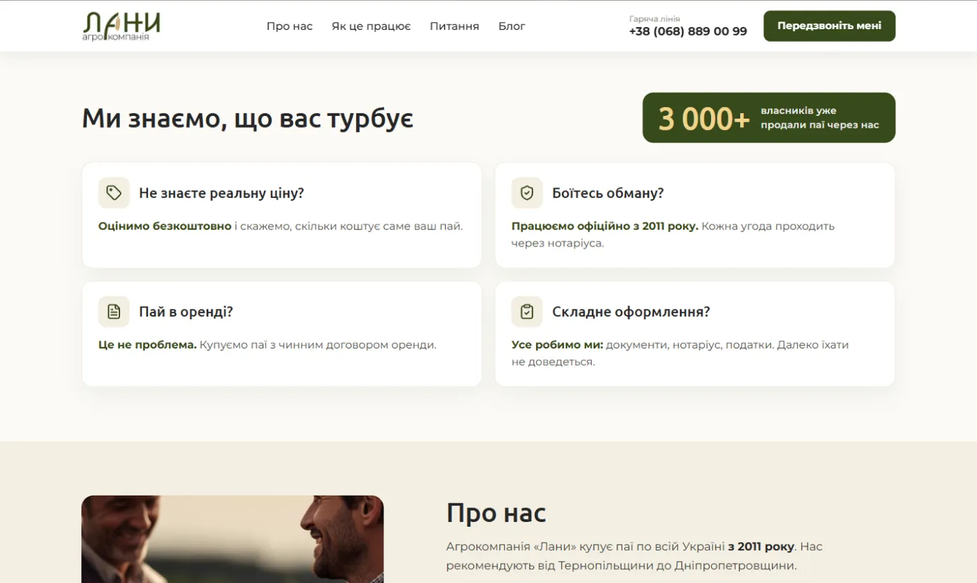This screenshot has height=583, width=977.
Task: Click the "Передзвоніть мені" callback button
Action: [x=829, y=26]
